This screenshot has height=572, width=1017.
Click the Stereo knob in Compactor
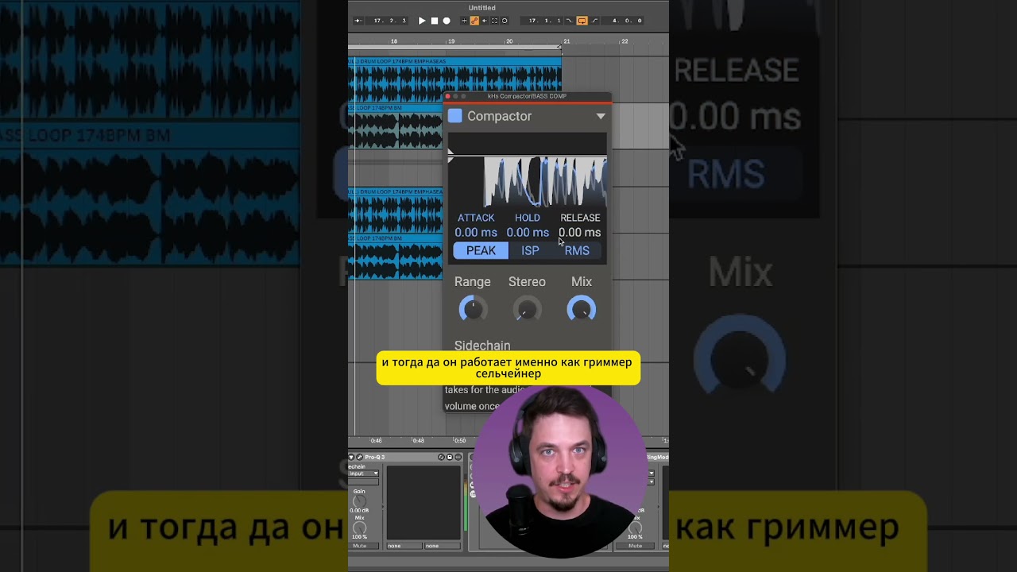click(x=527, y=309)
